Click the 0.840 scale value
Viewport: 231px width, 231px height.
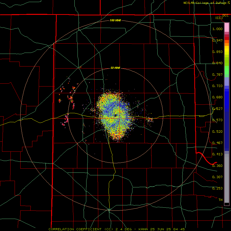click(x=217, y=63)
